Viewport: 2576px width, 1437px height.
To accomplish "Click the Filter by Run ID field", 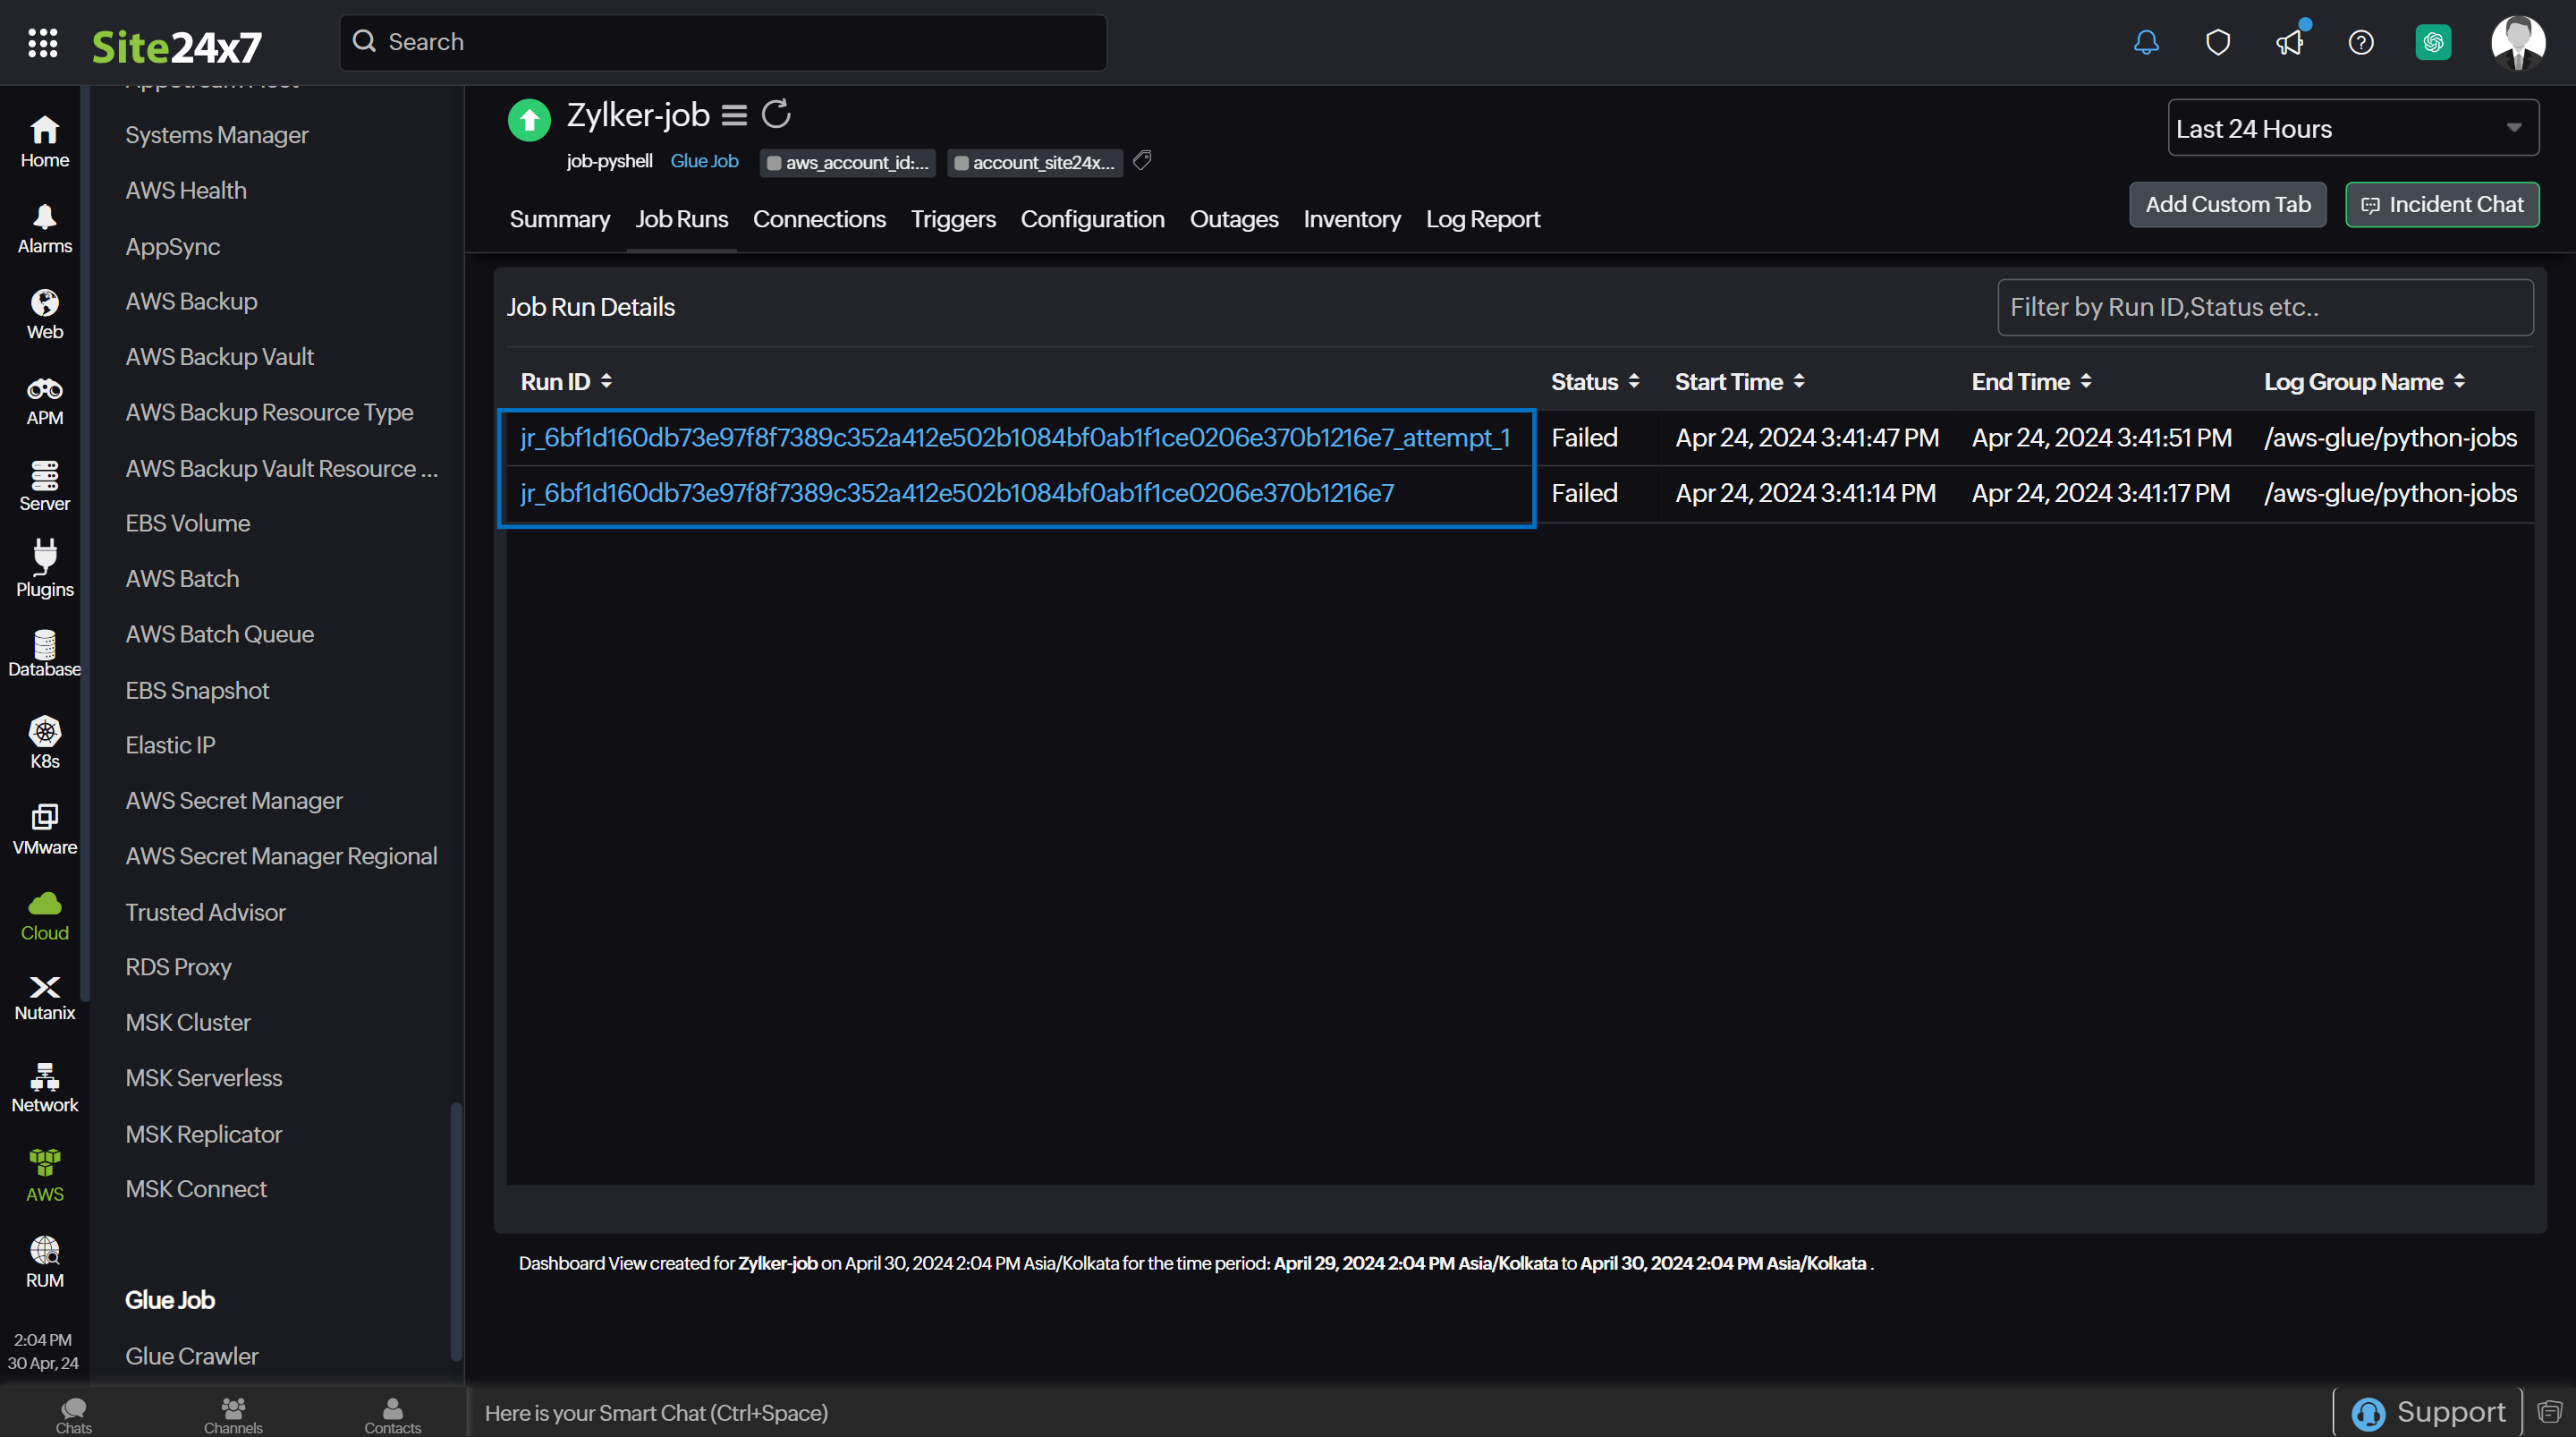I will [2264, 307].
